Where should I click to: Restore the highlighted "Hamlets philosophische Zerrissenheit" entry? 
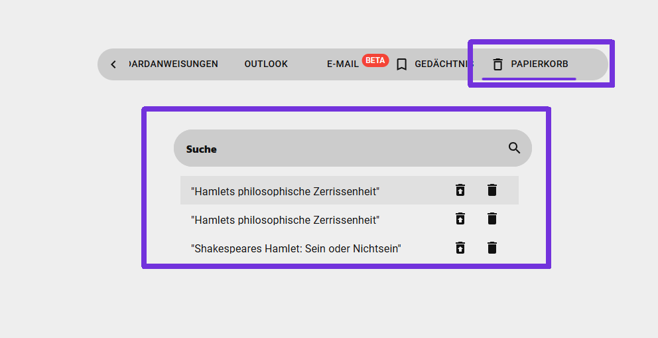(x=460, y=191)
